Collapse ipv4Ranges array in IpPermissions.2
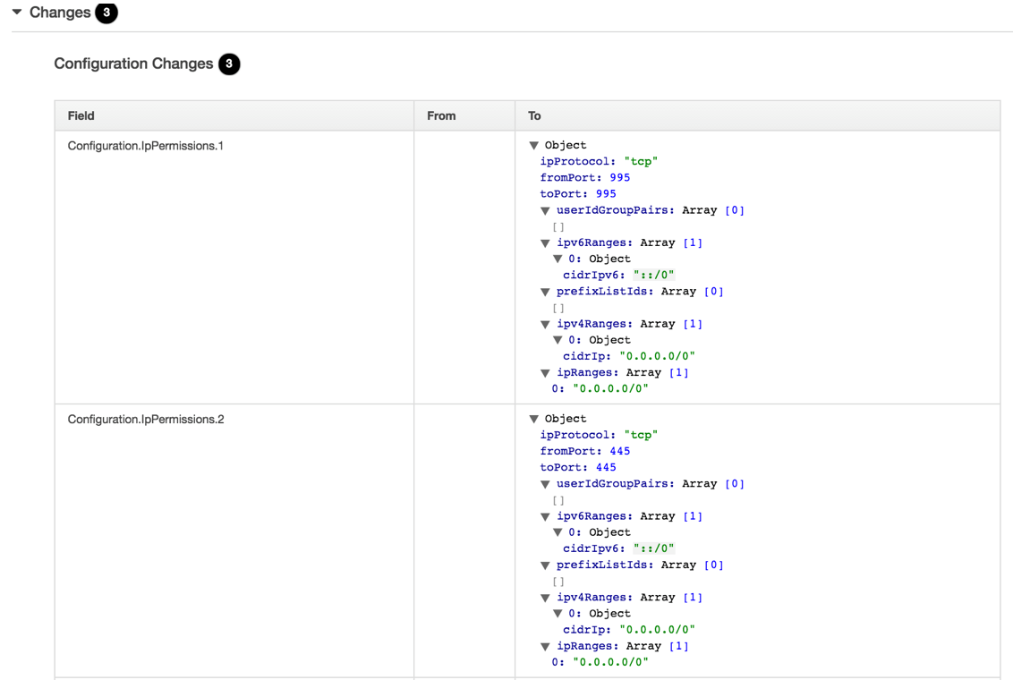1013x680 pixels. click(545, 598)
